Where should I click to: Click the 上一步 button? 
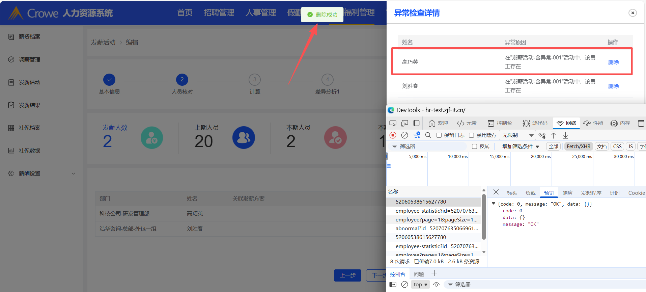[x=347, y=275]
